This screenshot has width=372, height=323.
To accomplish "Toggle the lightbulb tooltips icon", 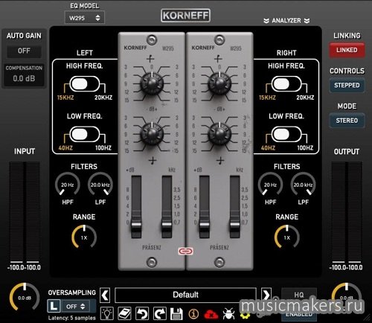I will [107, 313].
